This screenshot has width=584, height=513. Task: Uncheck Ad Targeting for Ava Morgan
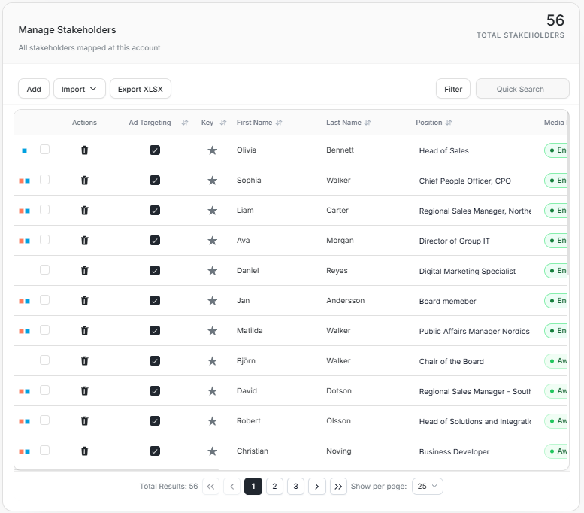[155, 241]
